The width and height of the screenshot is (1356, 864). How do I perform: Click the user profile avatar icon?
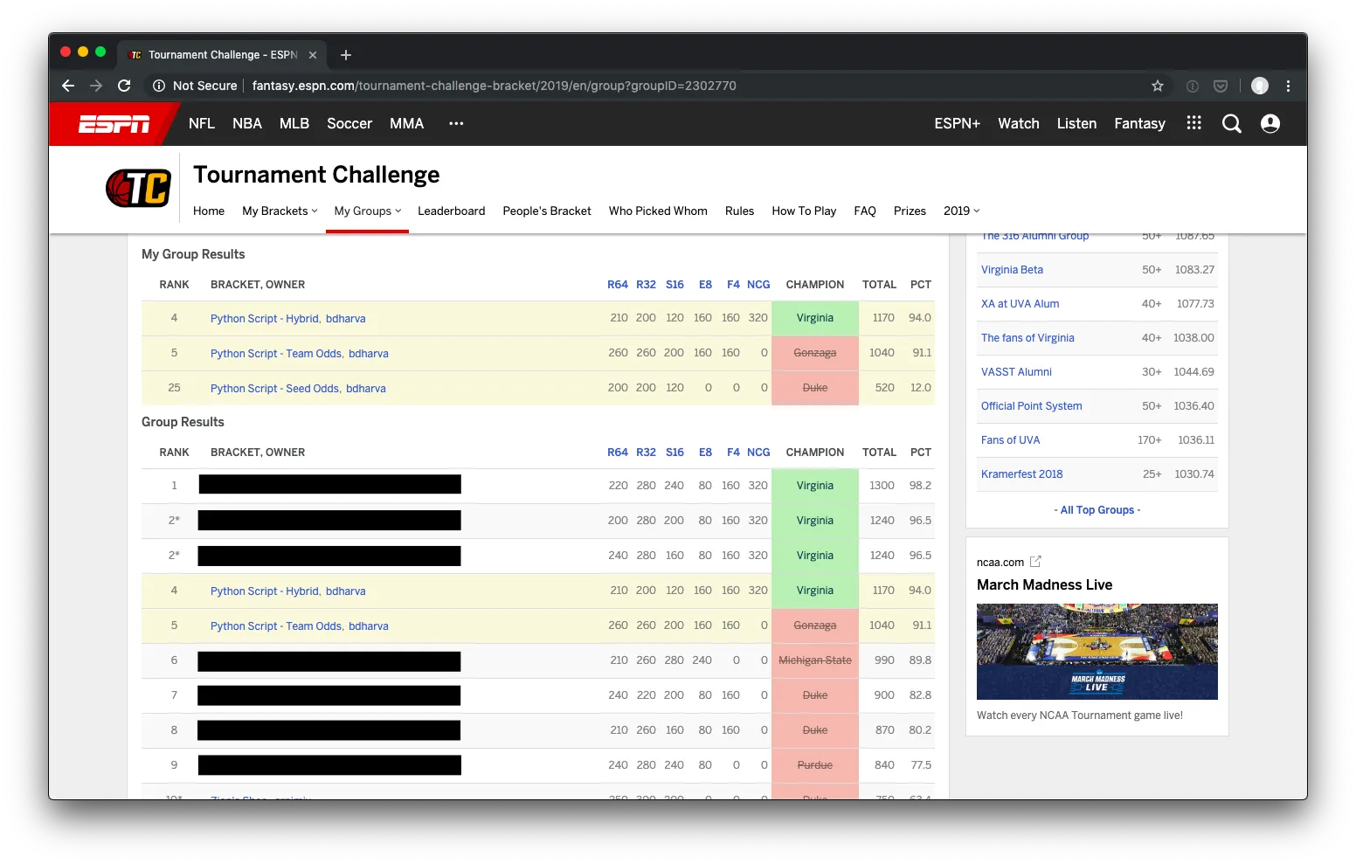(x=1270, y=124)
